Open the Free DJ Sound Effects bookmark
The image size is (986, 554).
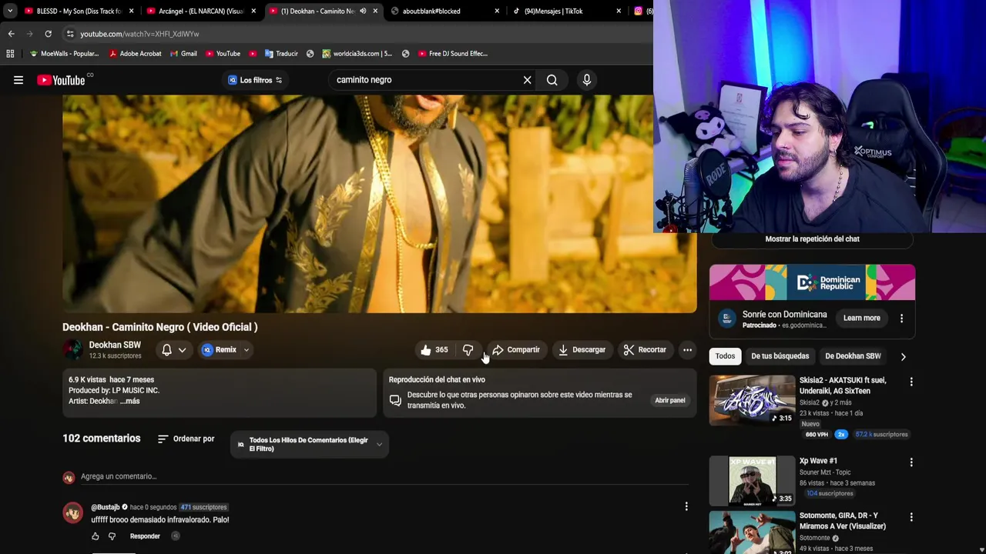tap(453, 54)
